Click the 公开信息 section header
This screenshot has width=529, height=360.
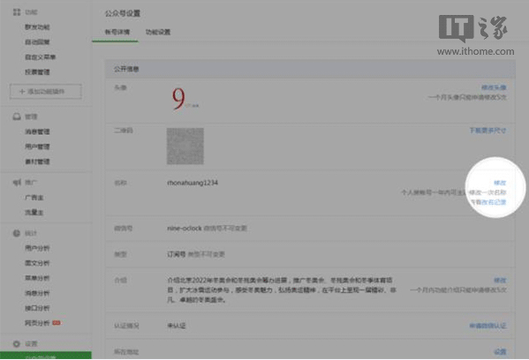[x=310, y=69]
